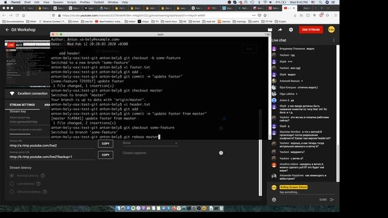Show help for Normal latency
388x218 pixels.
(x=43, y=176)
